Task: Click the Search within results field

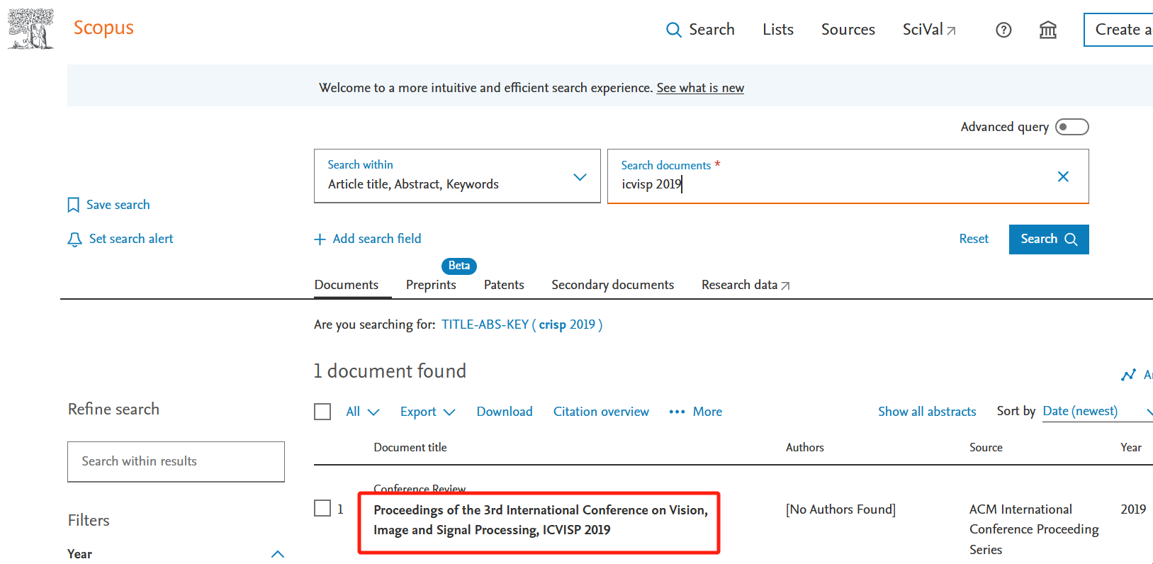Action: tap(176, 461)
